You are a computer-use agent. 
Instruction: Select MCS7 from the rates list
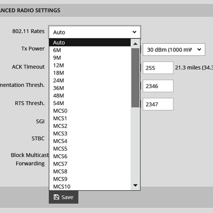pos(90,164)
